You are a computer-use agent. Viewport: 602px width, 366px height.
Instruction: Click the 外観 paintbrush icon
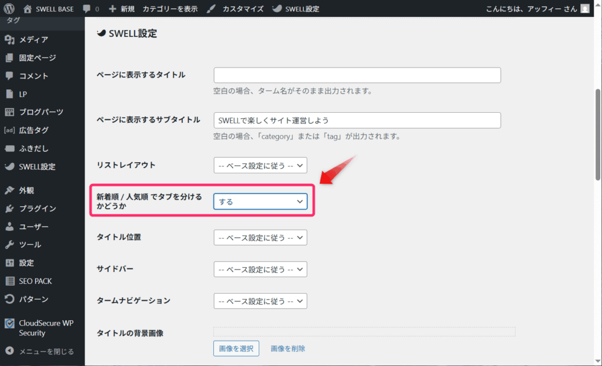click(9, 190)
